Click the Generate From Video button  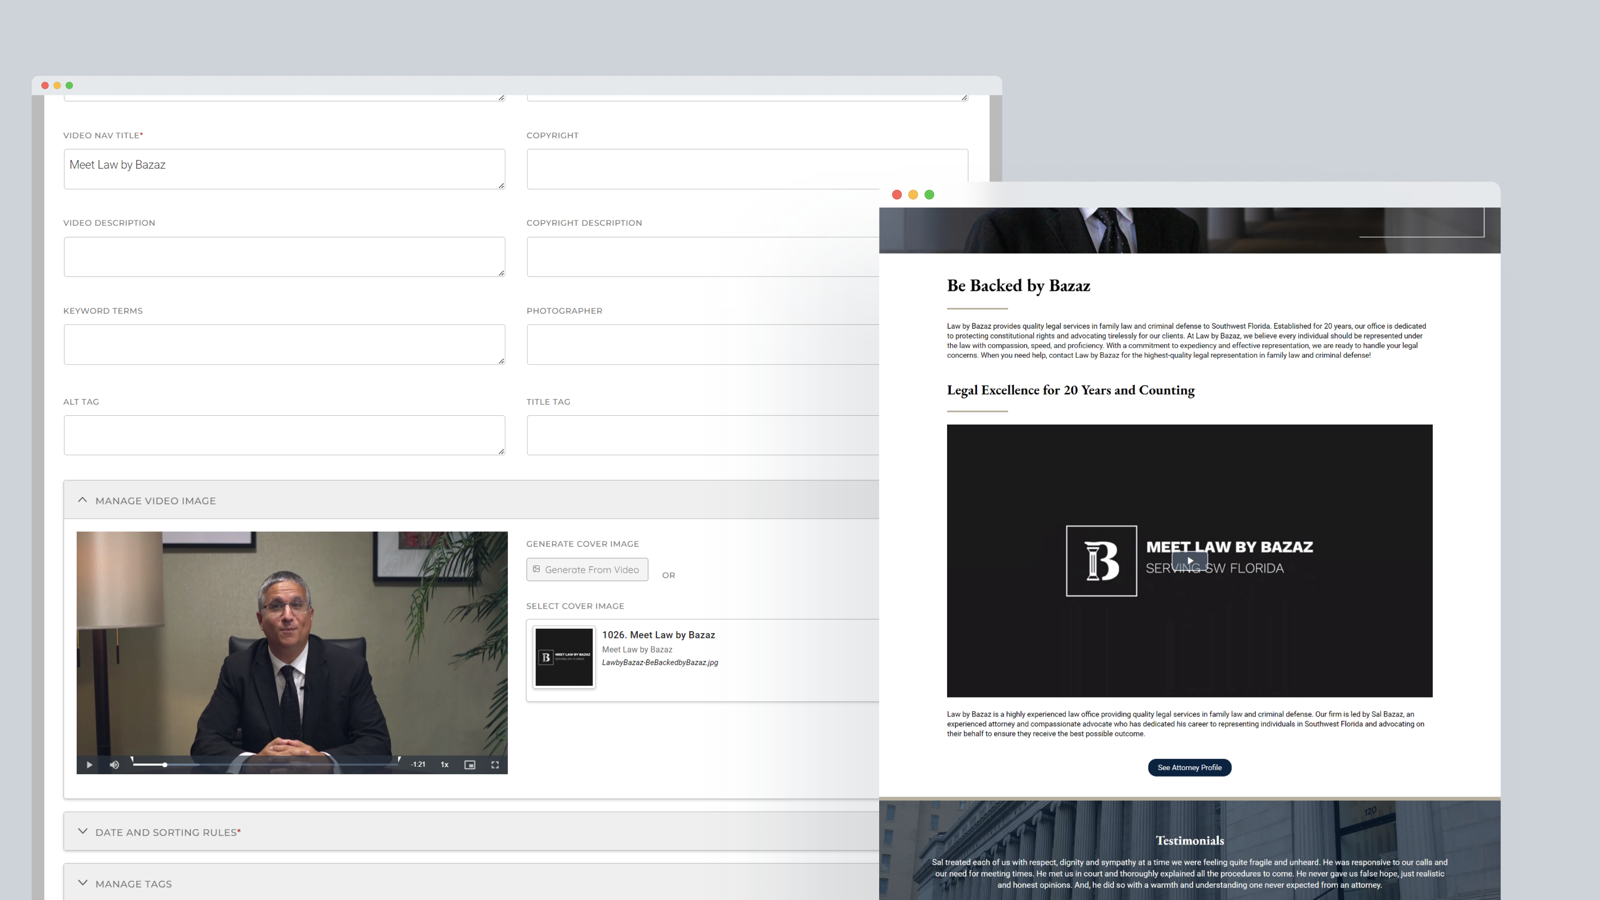(587, 569)
